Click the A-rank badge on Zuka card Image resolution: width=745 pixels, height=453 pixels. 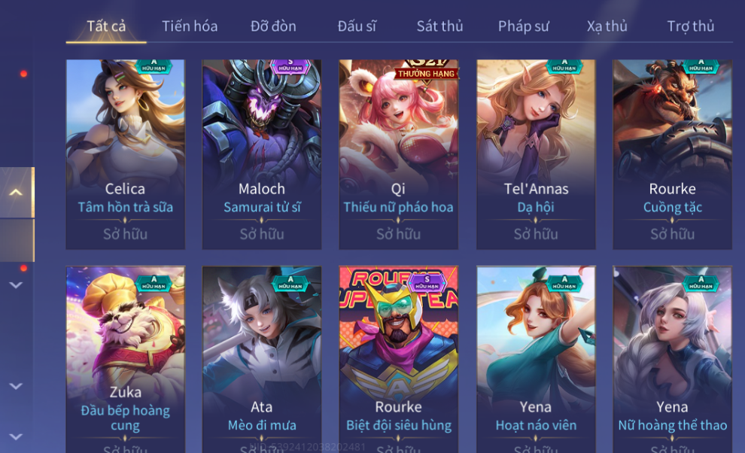[154, 283]
